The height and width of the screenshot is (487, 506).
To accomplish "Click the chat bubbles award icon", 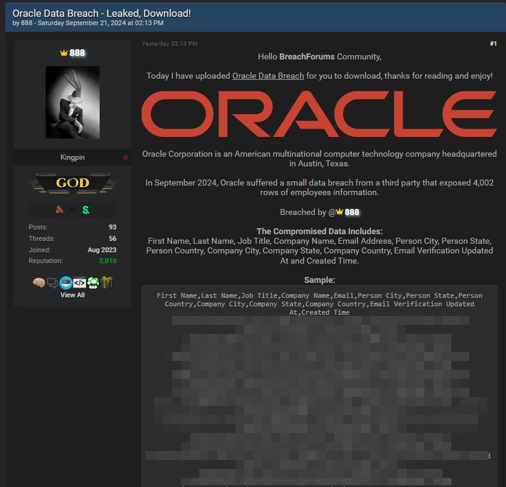I will [x=52, y=282].
